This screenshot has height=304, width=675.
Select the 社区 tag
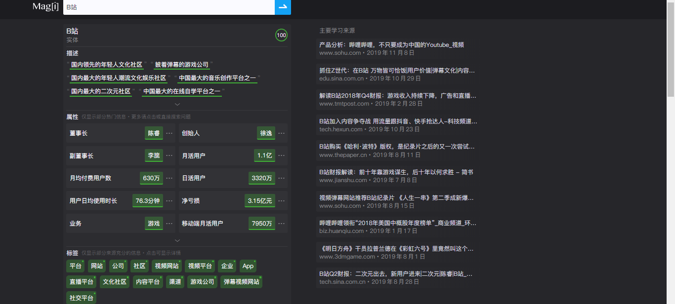(140, 266)
